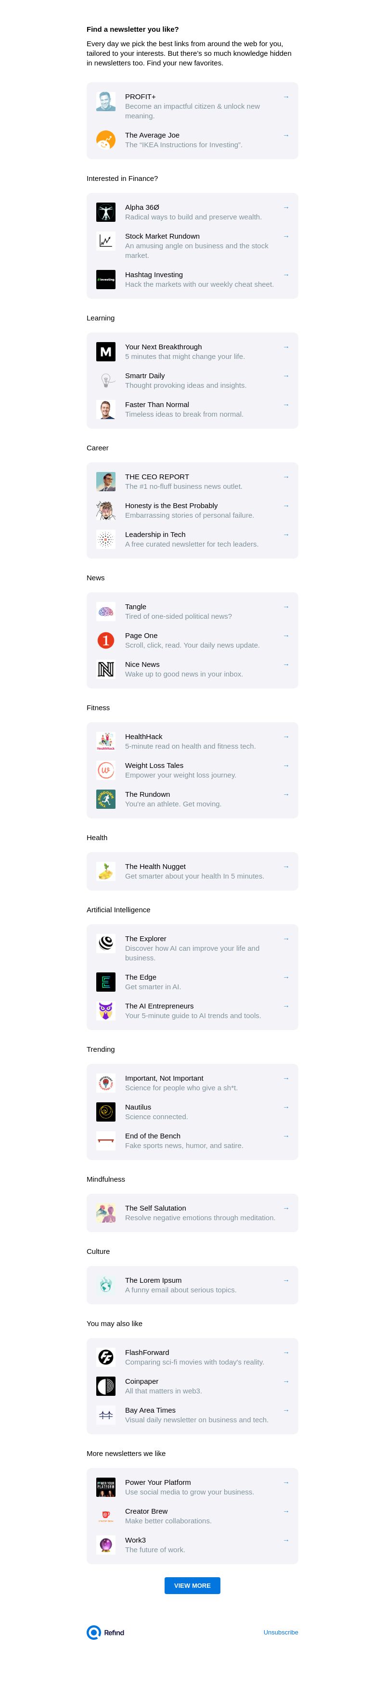Click the arrow beside The Health Nugget
Image resolution: width=385 pixels, height=1685 pixels.
pyautogui.click(x=286, y=866)
